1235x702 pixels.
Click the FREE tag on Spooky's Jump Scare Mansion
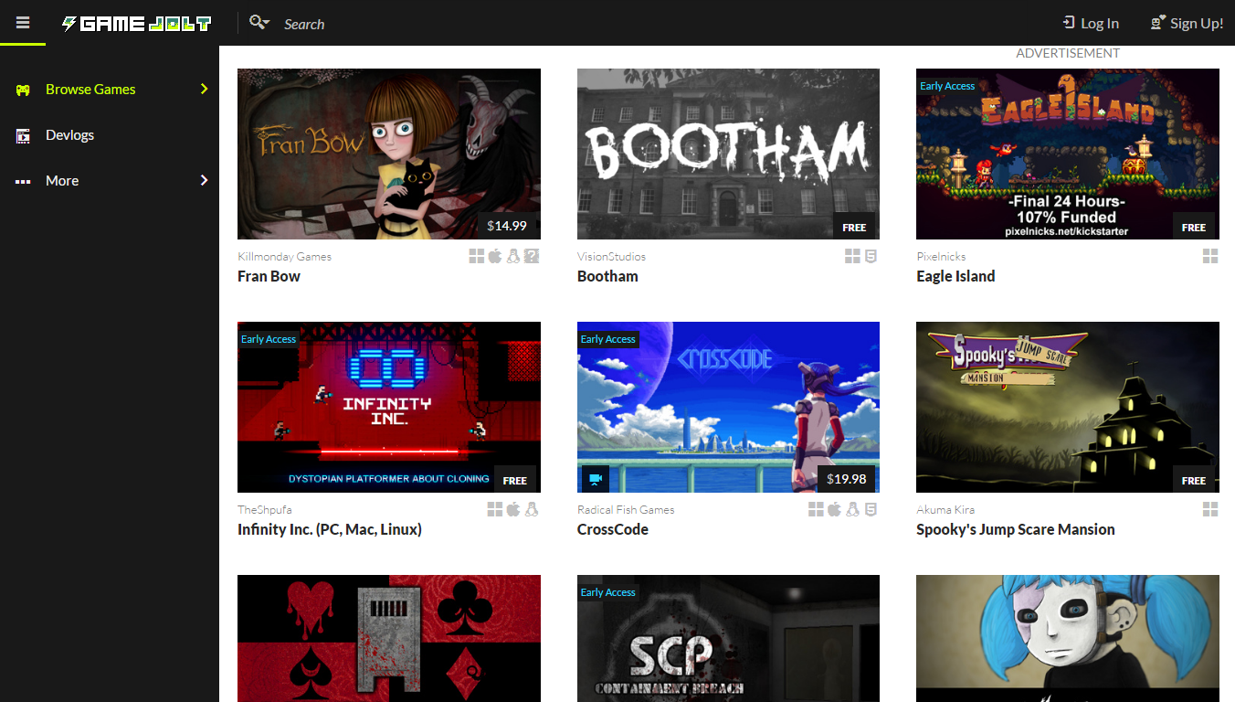(x=1194, y=480)
